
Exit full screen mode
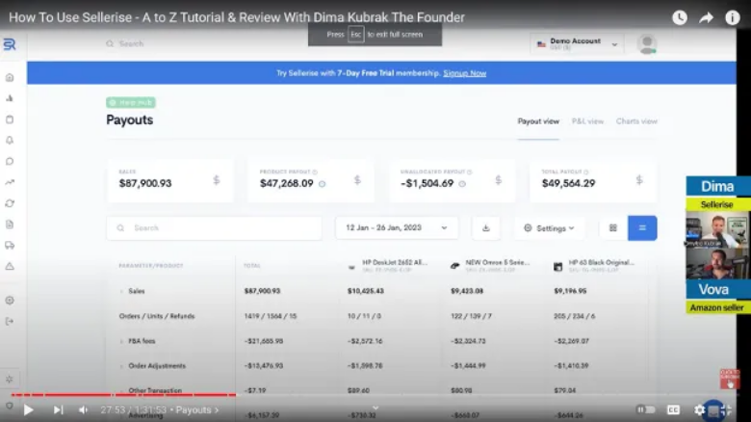click(x=726, y=410)
